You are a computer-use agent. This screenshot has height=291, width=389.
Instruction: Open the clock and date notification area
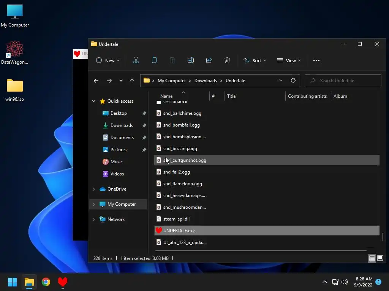point(364,282)
